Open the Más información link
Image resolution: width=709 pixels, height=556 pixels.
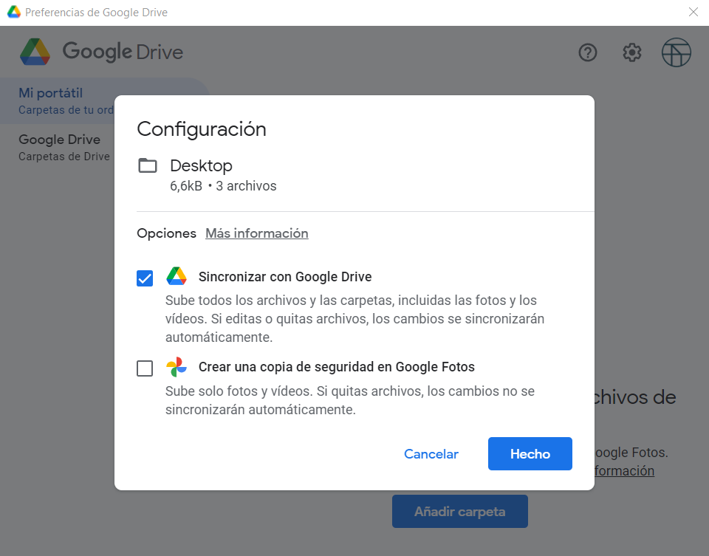pyautogui.click(x=257, y=233)
